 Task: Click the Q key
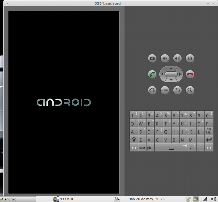coord(134,123)
